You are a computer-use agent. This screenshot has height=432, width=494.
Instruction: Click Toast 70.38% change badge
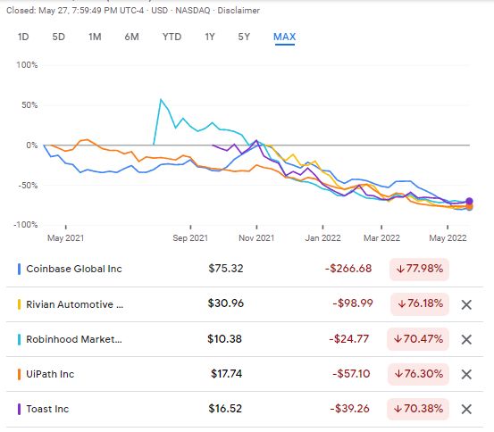pyautogui.click(x=418, y=409)
